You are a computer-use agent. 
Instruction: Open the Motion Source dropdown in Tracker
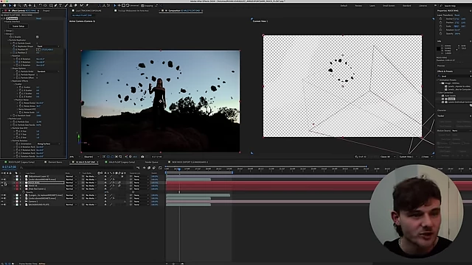462,131
